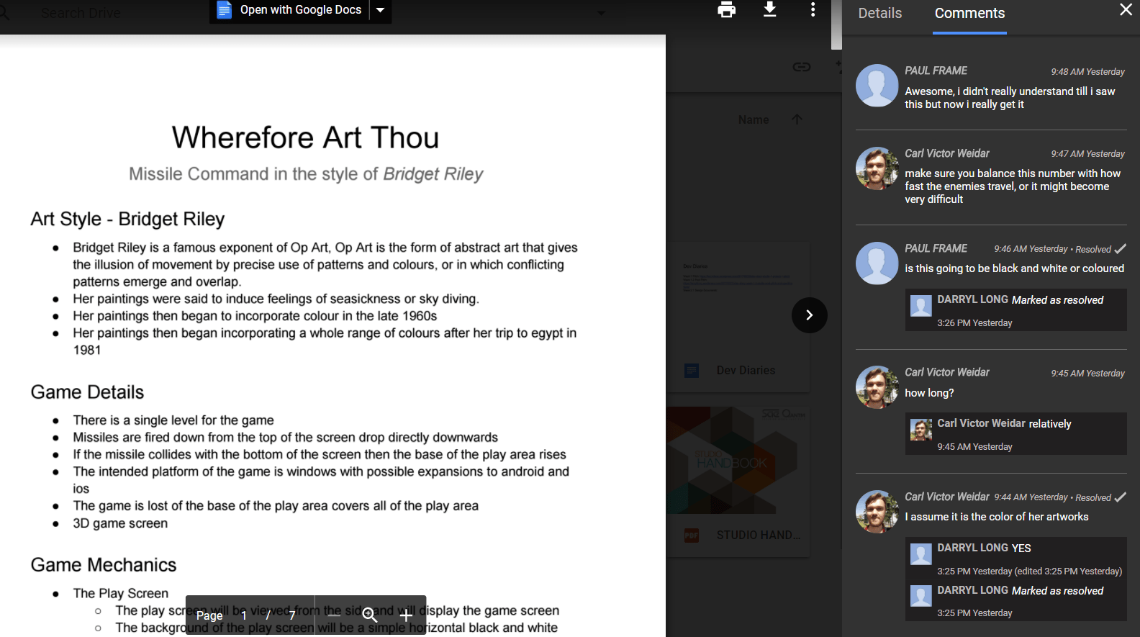Click the resolved checkmark on 9:44 comment
The image size is (1140, 637).
1121,497
